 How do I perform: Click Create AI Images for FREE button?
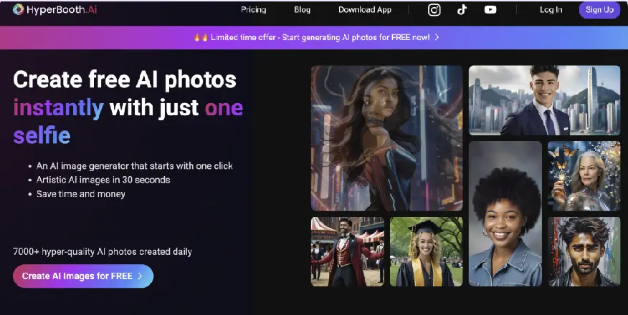point(83,276)
